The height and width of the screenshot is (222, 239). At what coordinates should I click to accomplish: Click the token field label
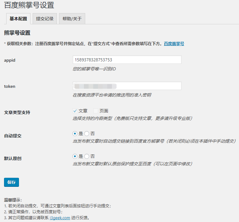[x=10, y=86]
